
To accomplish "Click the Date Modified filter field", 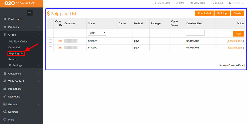I will coord(195,33).
